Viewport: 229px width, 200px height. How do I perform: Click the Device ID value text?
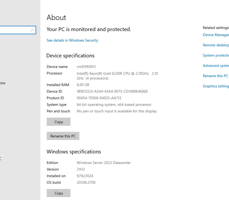coord(112,91)
